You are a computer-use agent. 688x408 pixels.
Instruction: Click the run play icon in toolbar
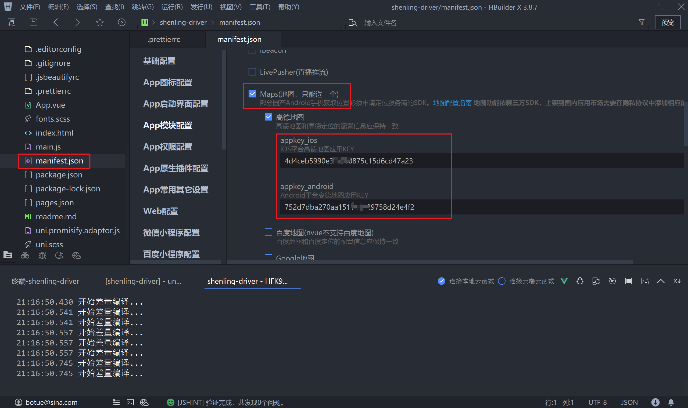coord(122,22)
